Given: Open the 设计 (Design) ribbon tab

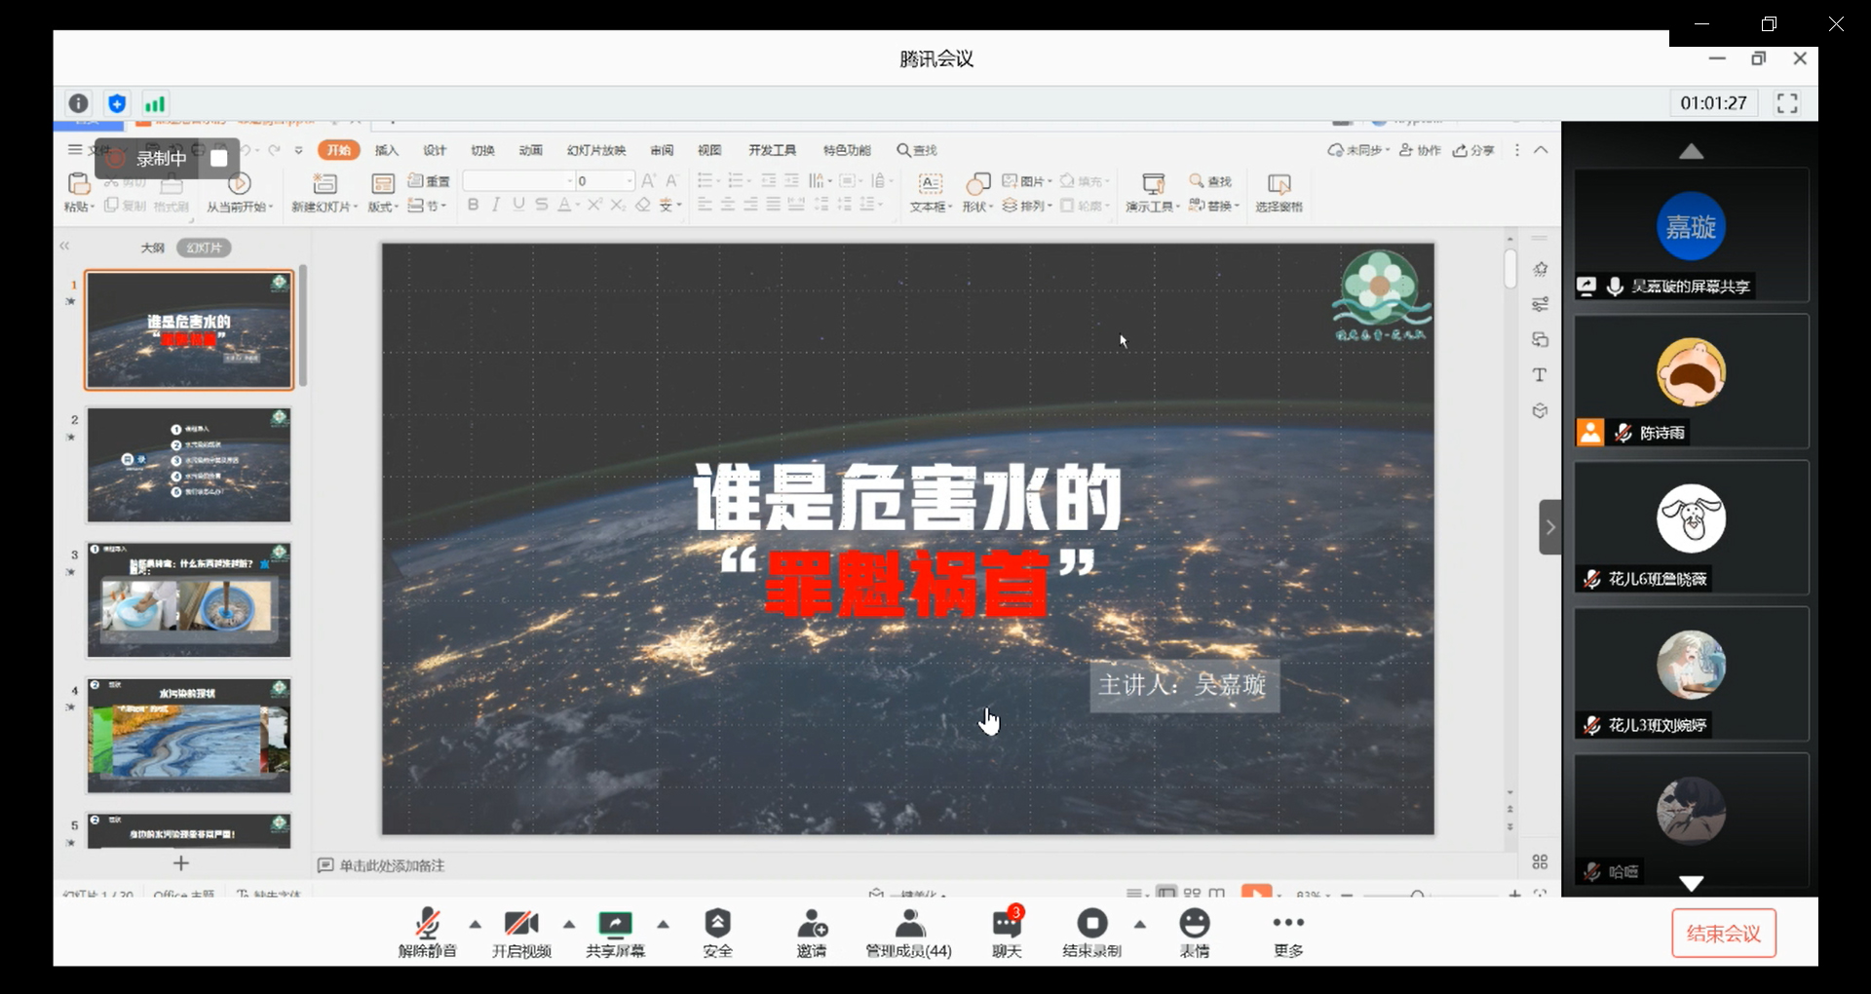Looking at the screenshot, I should click(x=435, y=150).
